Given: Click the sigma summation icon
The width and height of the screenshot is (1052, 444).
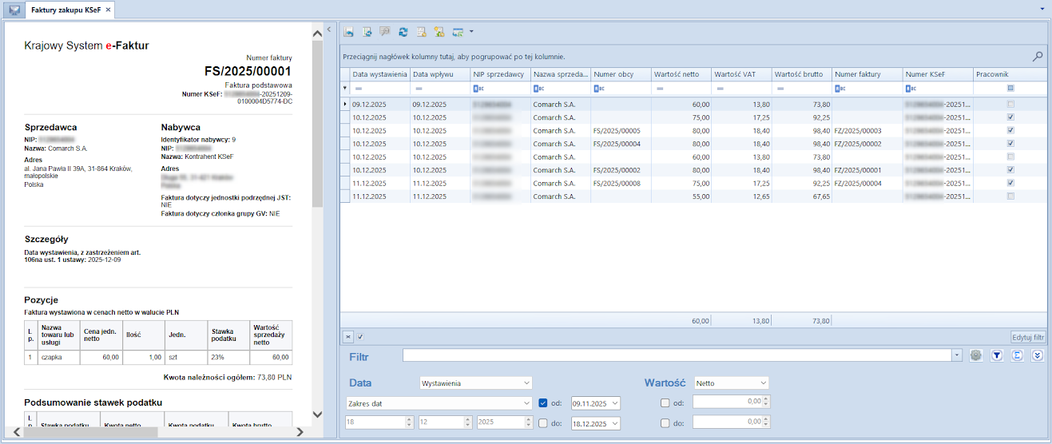Looking at the screenshot, I should [1017, 355].
